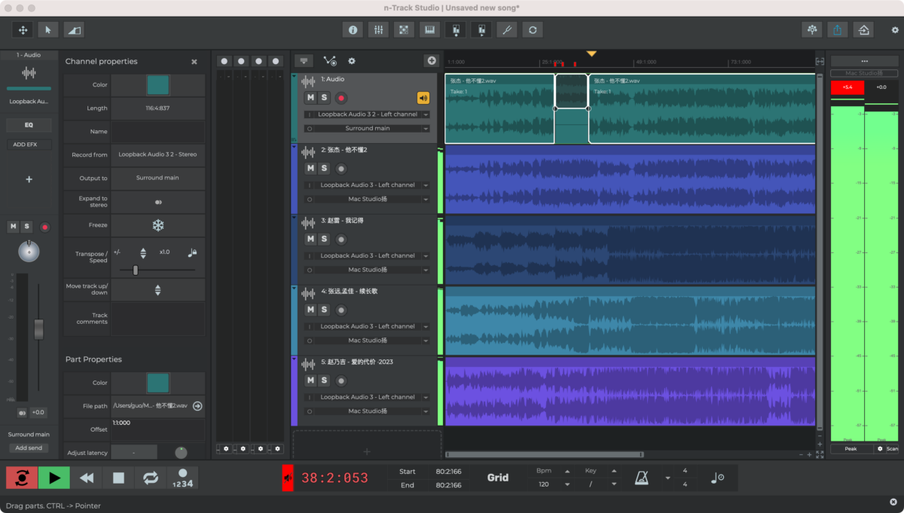Solo track 1: Audio

click(324, 98)
